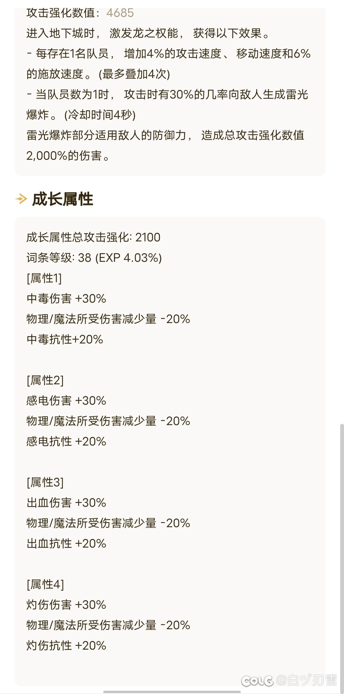The image size is (344, 694).
Task: Click the [属性4] label
Action: (45, 584)
